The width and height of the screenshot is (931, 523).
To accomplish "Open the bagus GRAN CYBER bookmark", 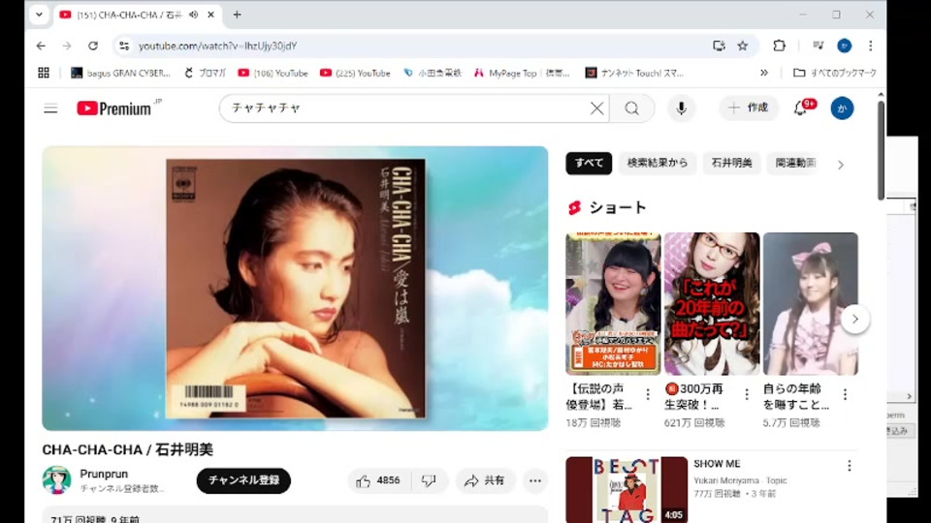I will [x=120, y=73].
